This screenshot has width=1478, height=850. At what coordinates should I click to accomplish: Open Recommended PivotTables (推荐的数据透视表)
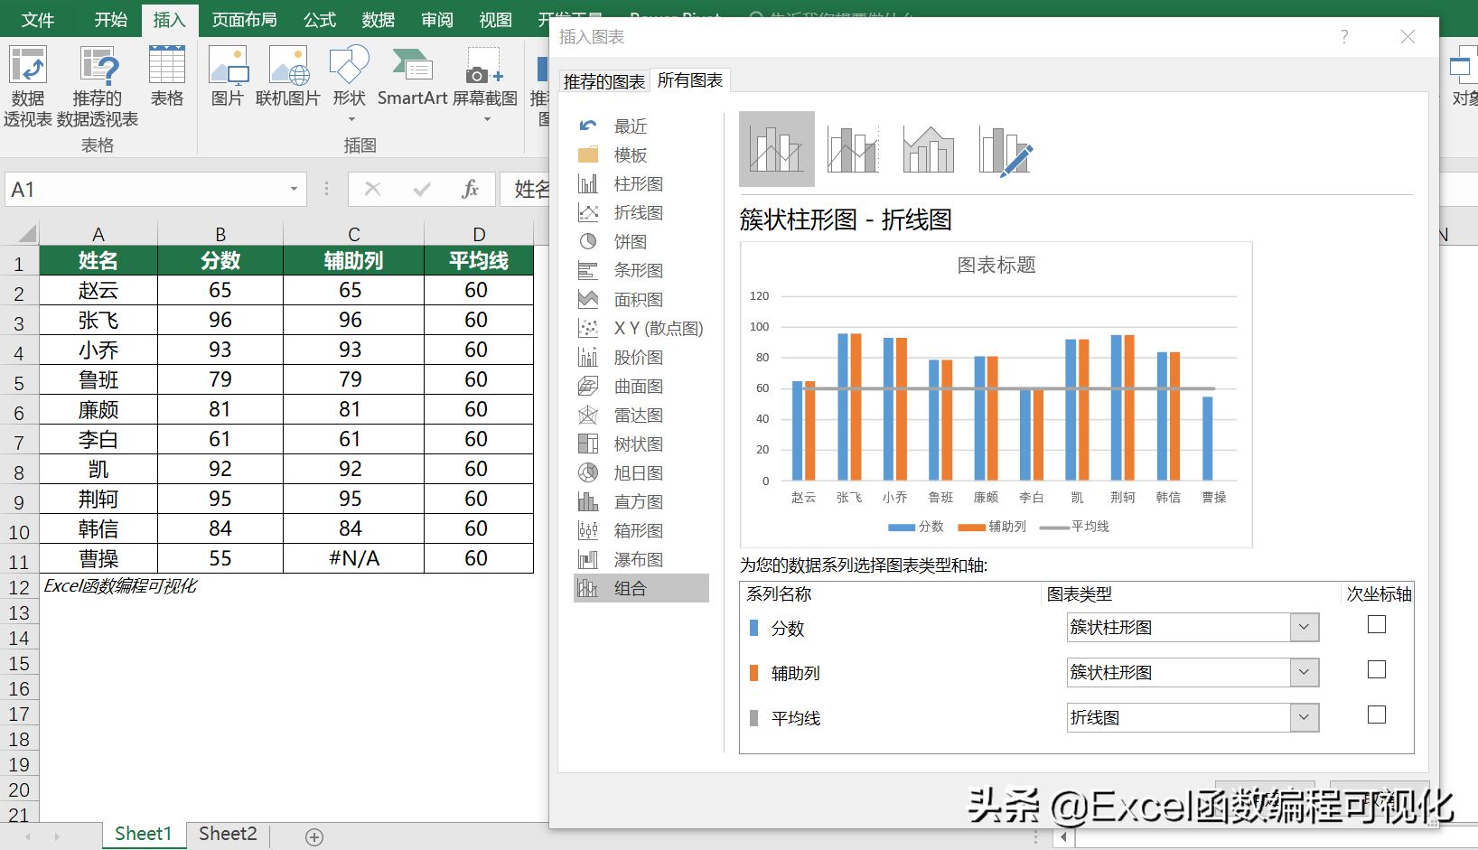[x=98, y=86]
